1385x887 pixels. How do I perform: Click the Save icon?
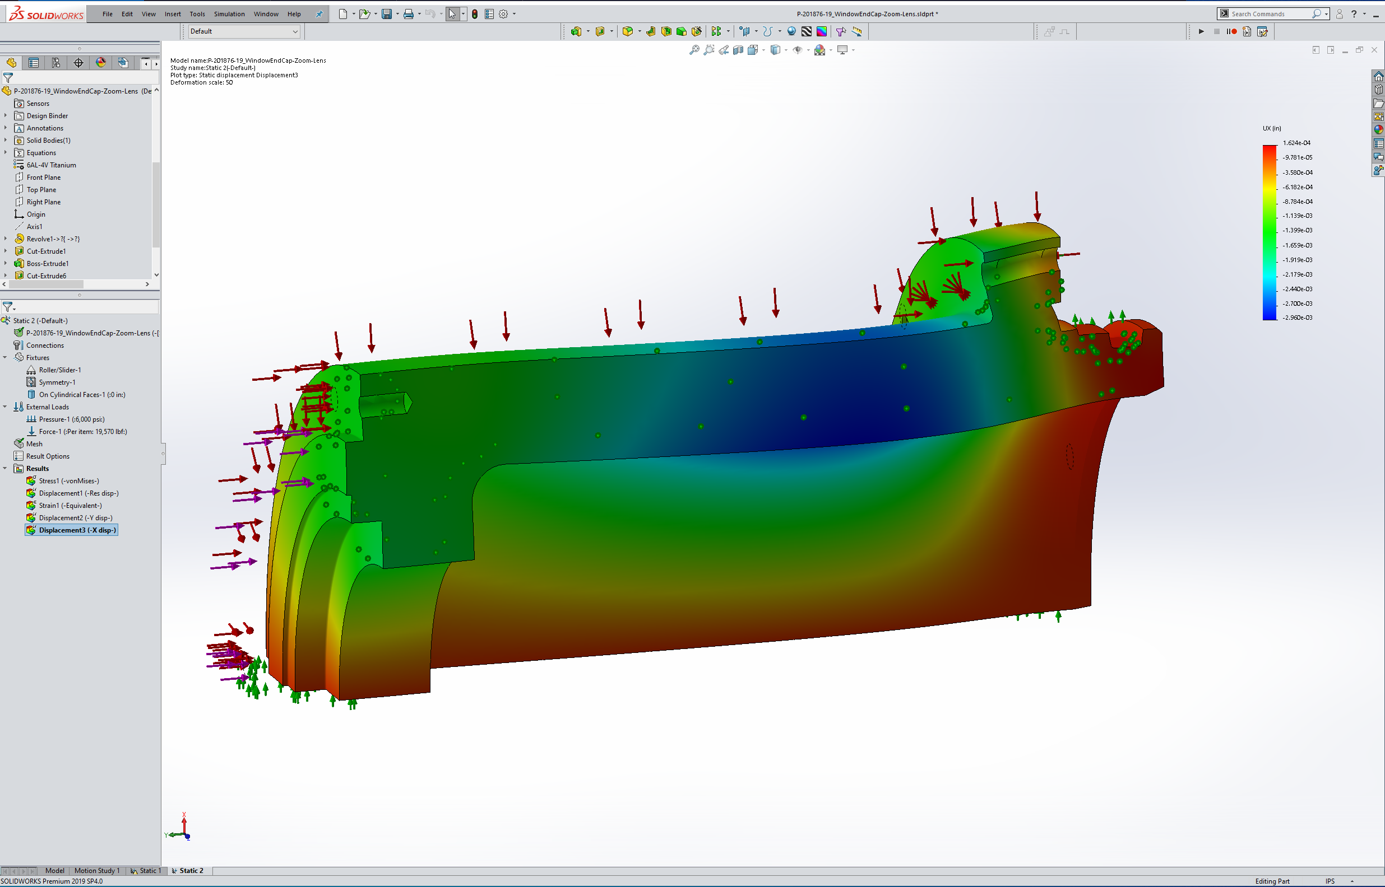pos(387,14)
